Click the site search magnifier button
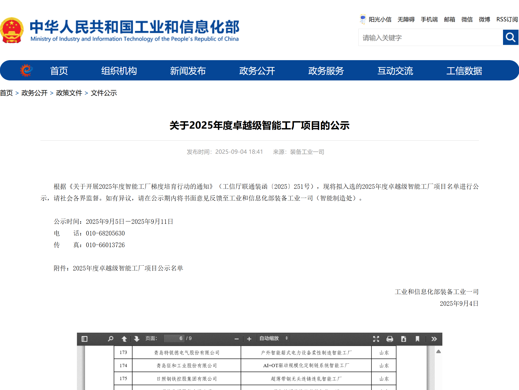Image resolution: width=519 pixels, height=390 pixels. coord(510,37)
